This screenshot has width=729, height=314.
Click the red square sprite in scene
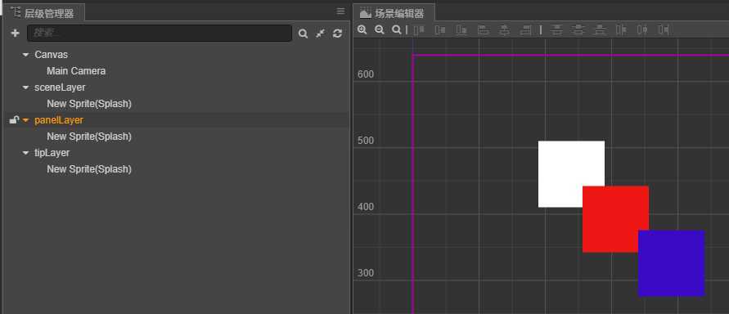(x=615, y=219)
